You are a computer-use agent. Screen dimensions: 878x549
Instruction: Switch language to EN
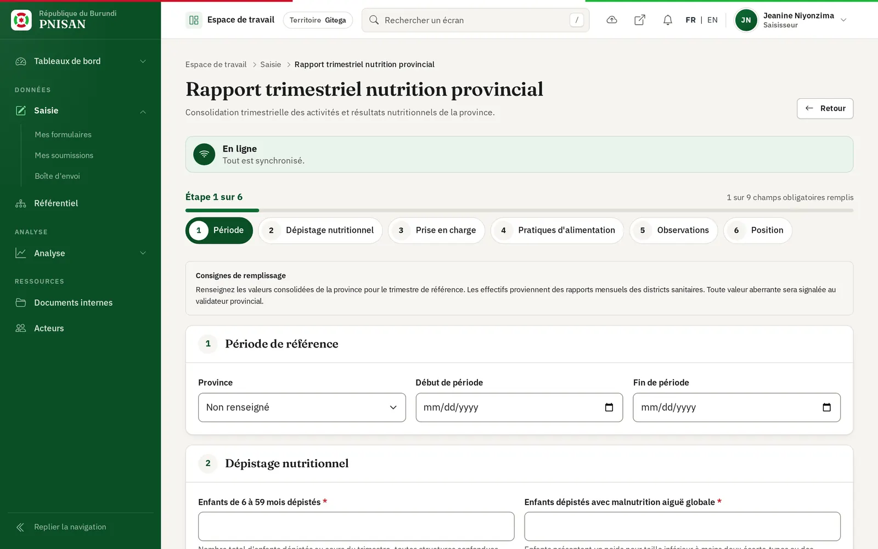(712, 20)
